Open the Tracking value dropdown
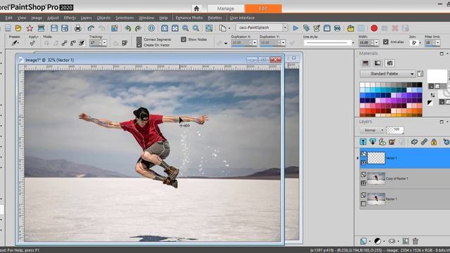 click(x=105, y=43)
